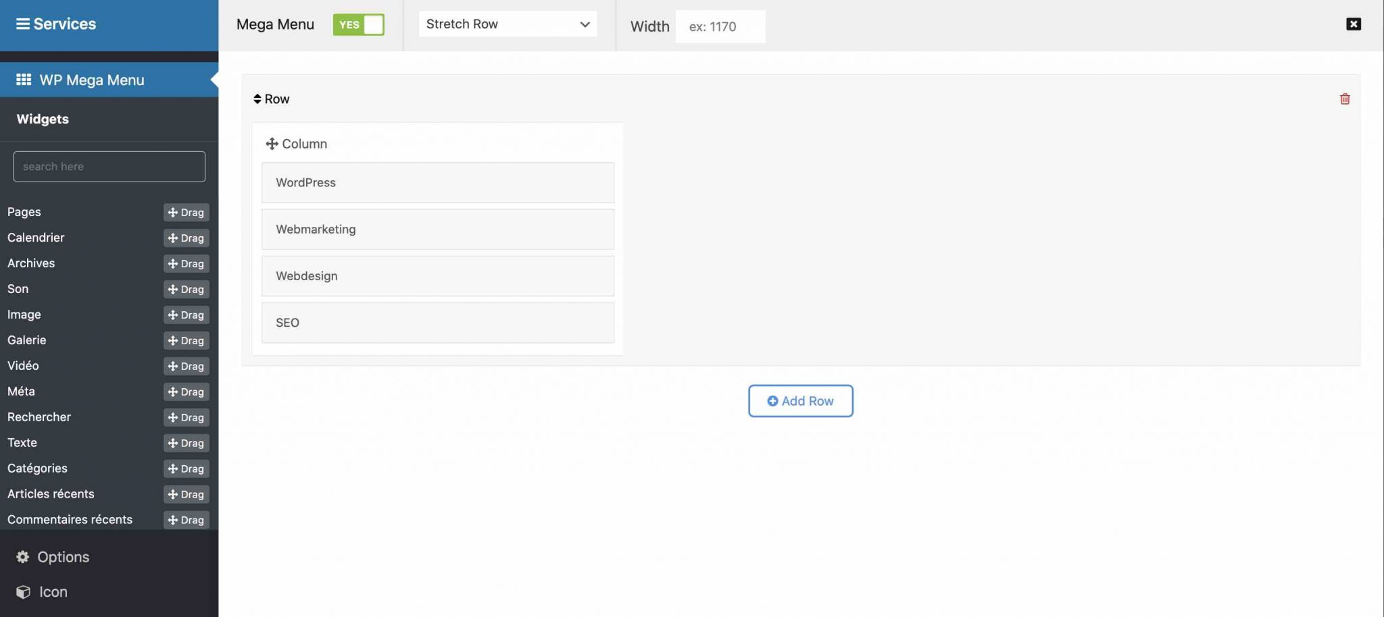Type in the widget search box
Image resolution: width=1384 pixels, height=617 pixels.
[x=109, y=166]
